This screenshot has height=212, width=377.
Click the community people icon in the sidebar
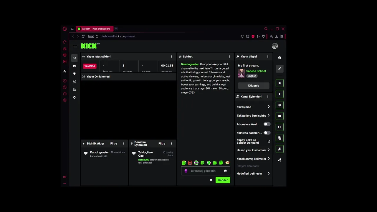pyautogui.click(x=74, y=90)
